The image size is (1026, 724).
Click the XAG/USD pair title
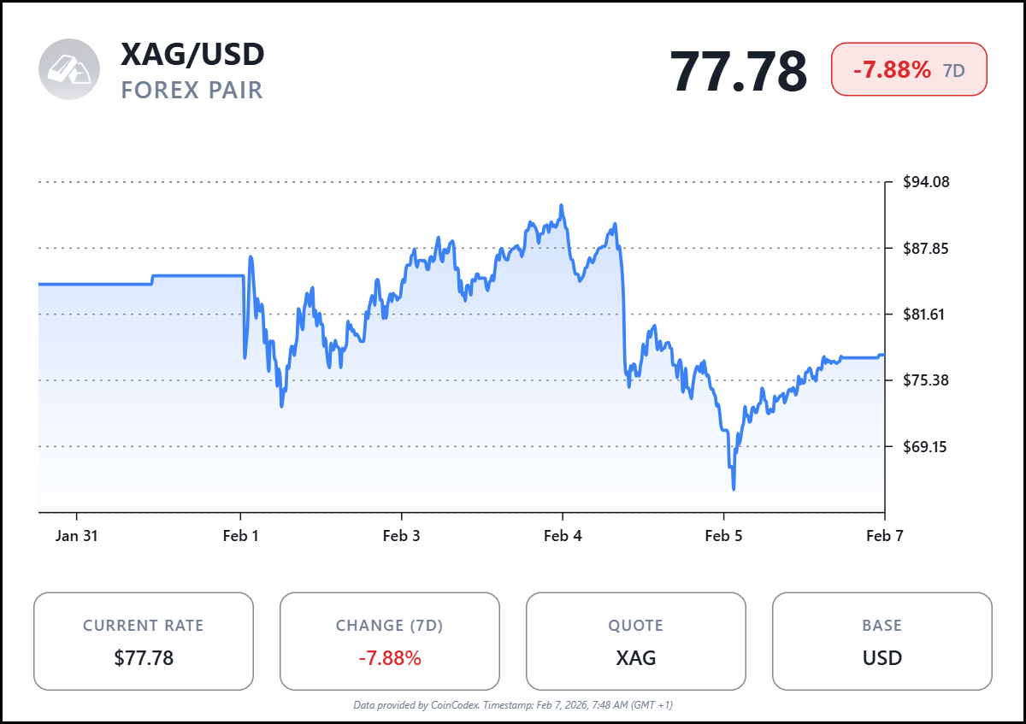(x=192, y=55)
